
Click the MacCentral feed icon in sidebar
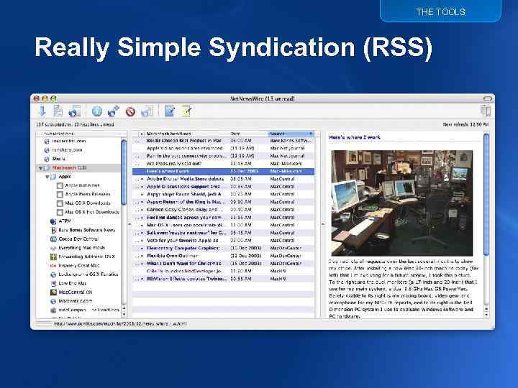(53, 292)
